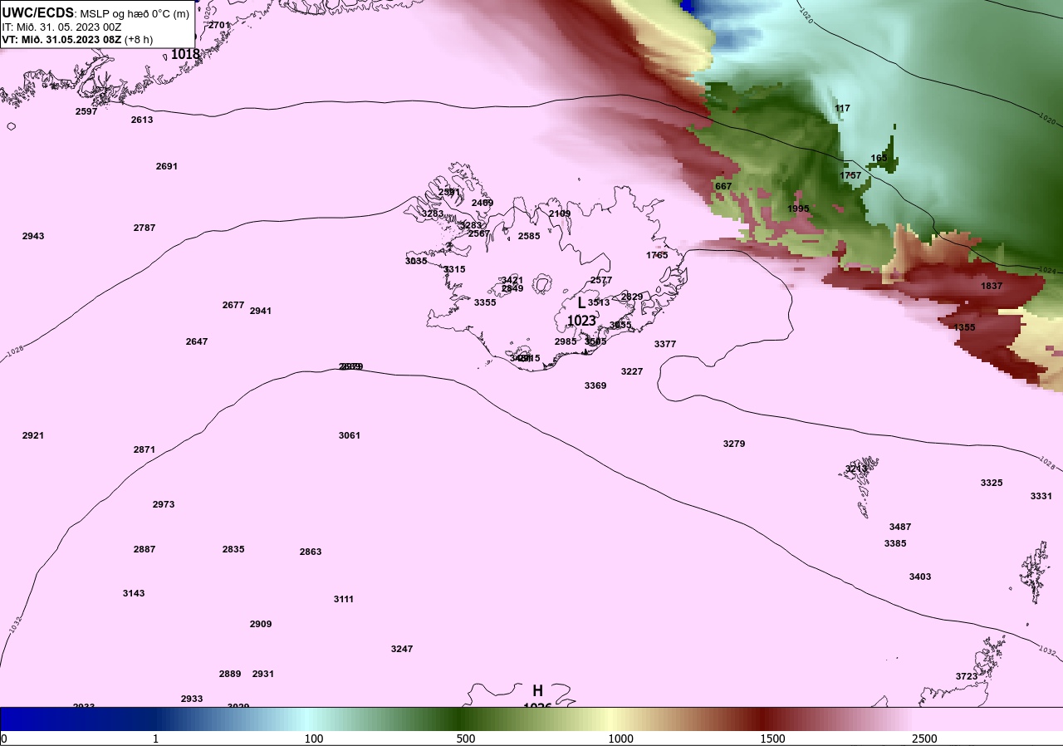Select the 2871 height value
Viewport: 1063px width, 746px height.
click(145, 449)
